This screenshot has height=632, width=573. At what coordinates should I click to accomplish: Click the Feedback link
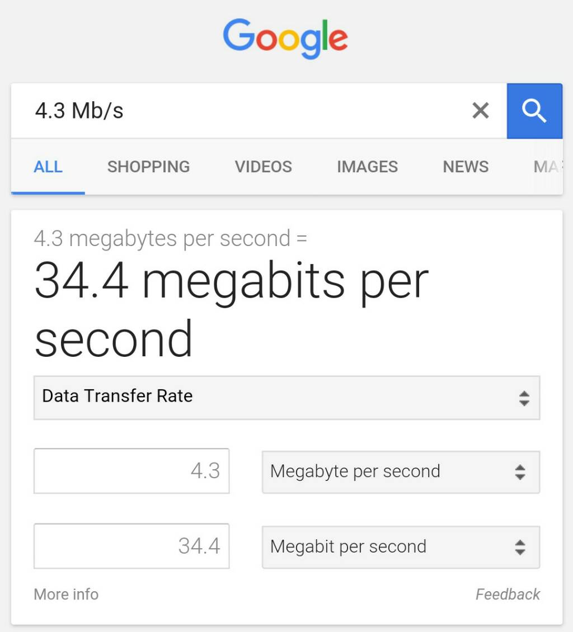pos(508,594)
